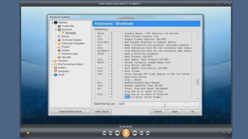Image resolution: width=248 pixels, height=139 pixels.
Task: Expand the System tree node
Action: (x=52, y=68)
